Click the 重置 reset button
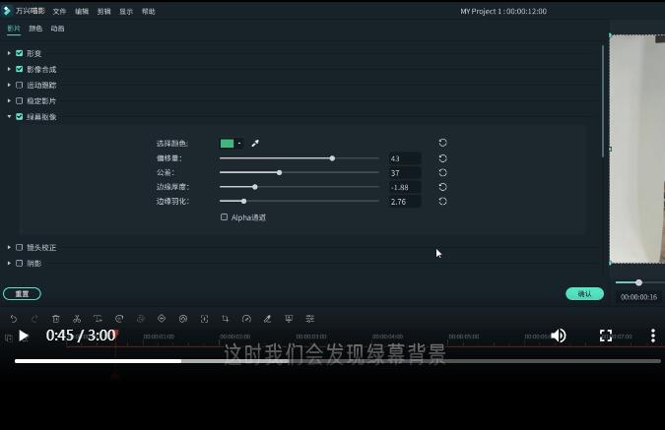The height and width of the screenshot is (430, 665). tap(22, 293)
